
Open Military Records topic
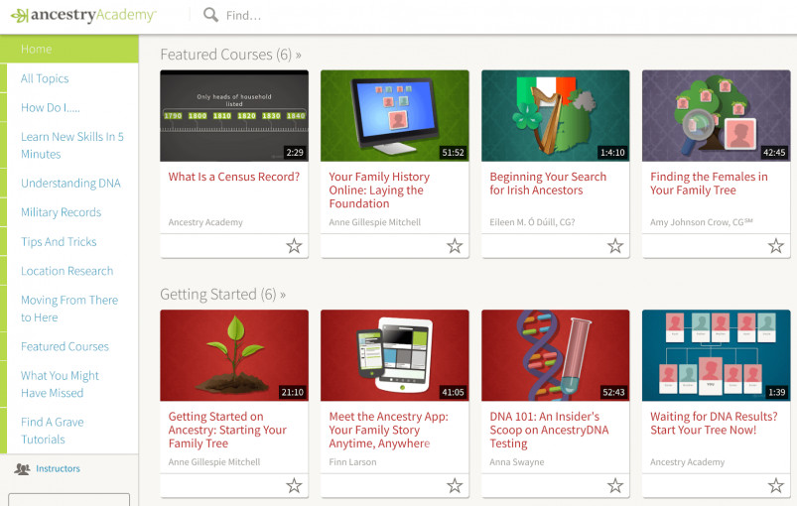tap(61, 212)
